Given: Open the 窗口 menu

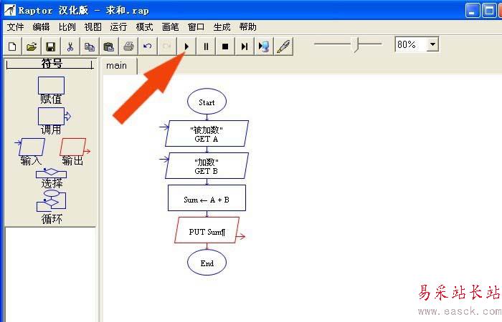Looking at the screenshot, I should [196, 27].
